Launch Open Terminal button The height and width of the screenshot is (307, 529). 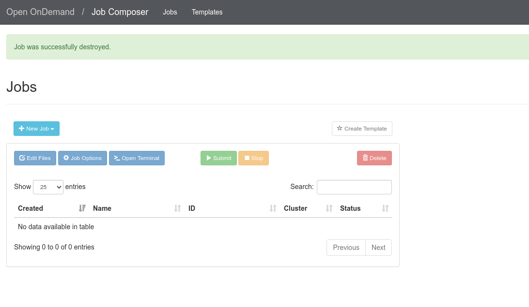click(137, 158)
